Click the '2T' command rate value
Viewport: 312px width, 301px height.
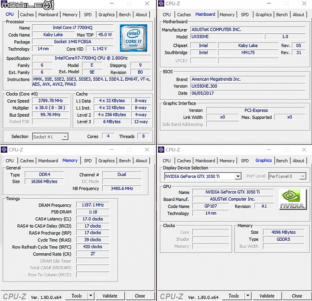tap(93, 254)
